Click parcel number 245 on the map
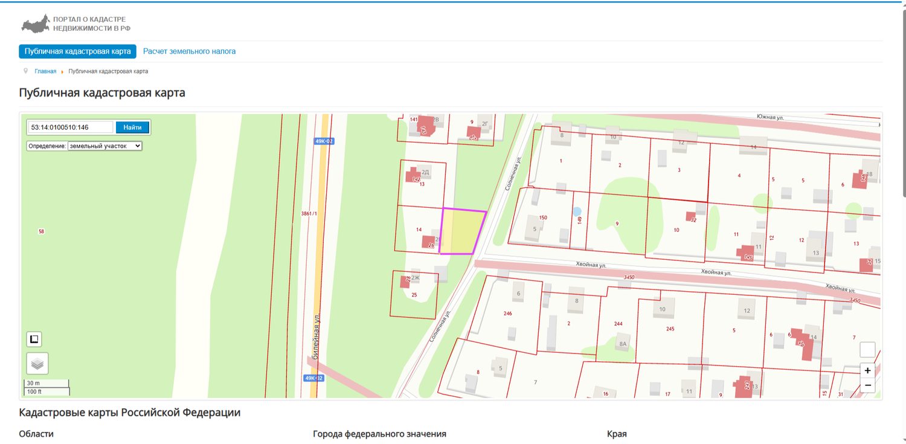Image resolution: width=906 pixels, height=444 pixels. [670, 329]
